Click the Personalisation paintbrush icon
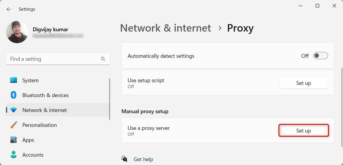This screenshot has width=343, height=165. click(x=14, y=125)
